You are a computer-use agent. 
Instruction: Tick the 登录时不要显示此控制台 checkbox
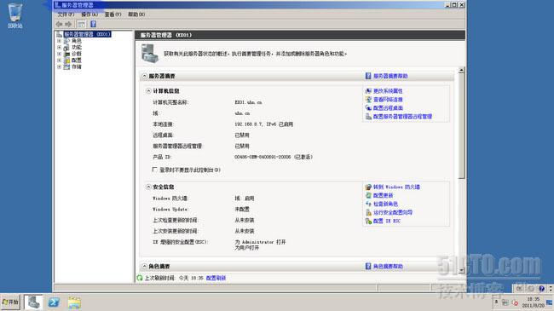(154, 170)
